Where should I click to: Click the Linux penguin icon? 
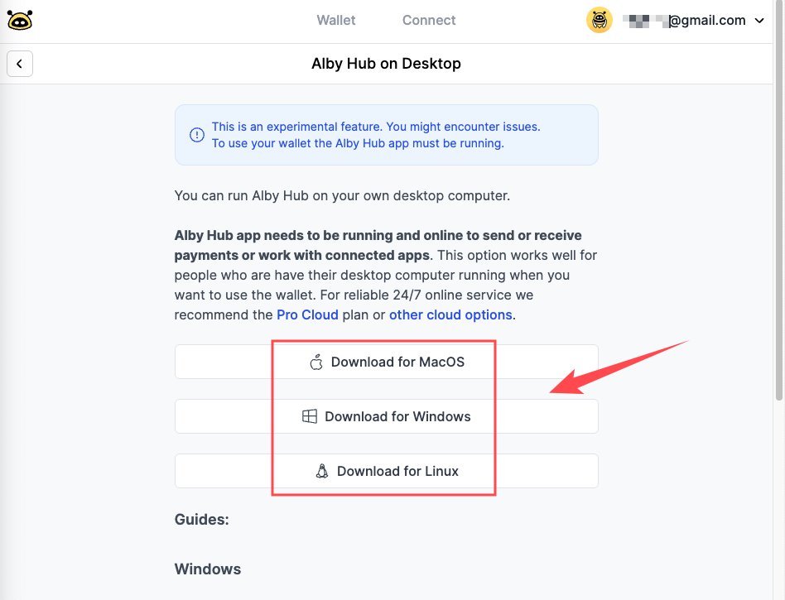point(322,471)
